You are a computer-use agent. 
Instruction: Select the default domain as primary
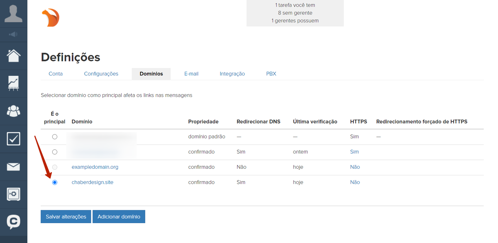tap(55, 136)
